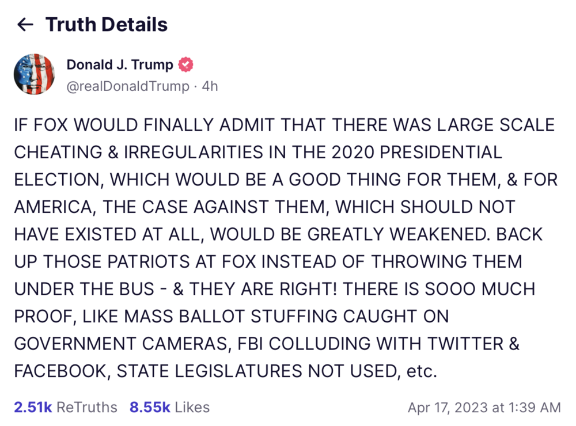Screen dimensions: 576x426
Task: Click the dot separator after the handle
Action: (195, 86)
